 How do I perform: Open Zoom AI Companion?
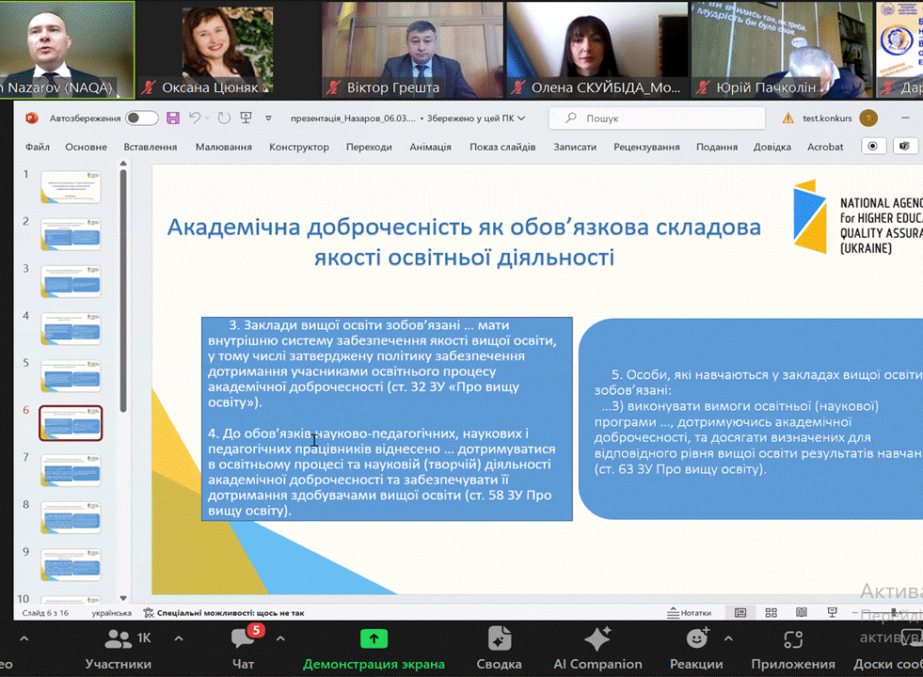click(x=597, y=647)
